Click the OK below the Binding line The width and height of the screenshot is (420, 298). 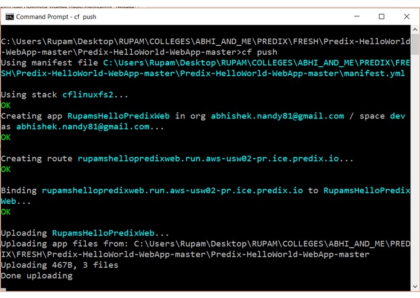(5, 212)
